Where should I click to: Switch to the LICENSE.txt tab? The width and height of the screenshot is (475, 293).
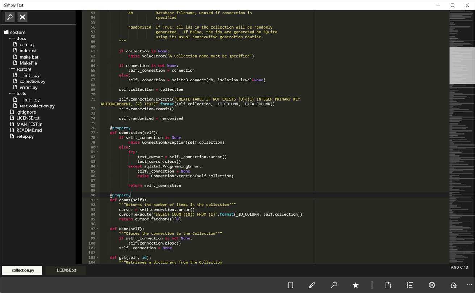coord(66,270)
